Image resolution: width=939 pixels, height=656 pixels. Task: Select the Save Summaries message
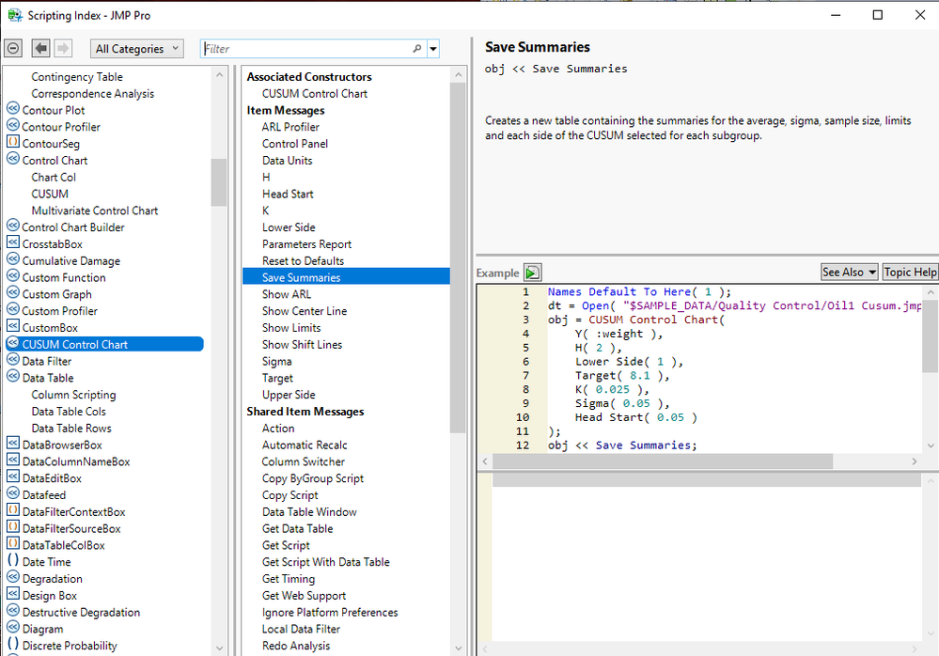[346, 277]
